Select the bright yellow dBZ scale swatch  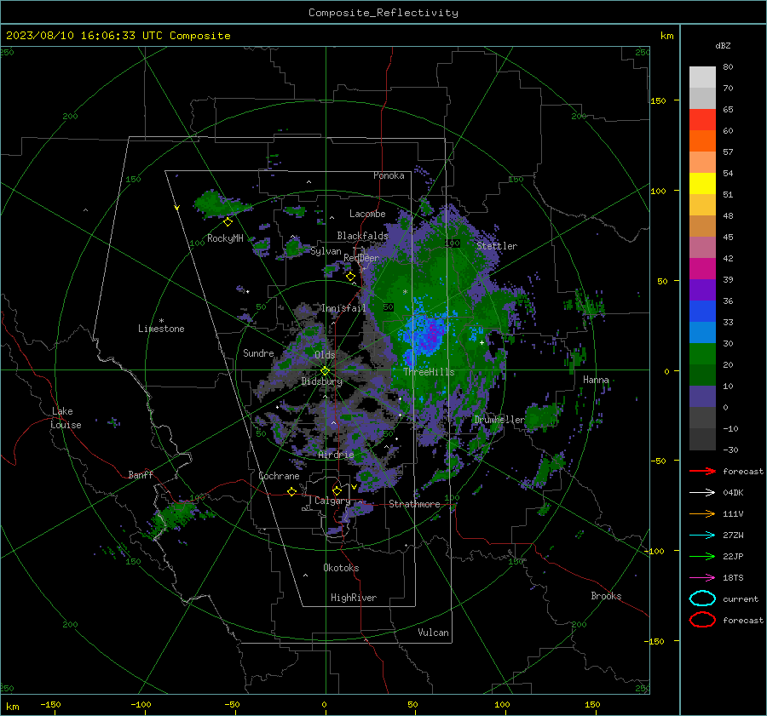pos(702,184)
